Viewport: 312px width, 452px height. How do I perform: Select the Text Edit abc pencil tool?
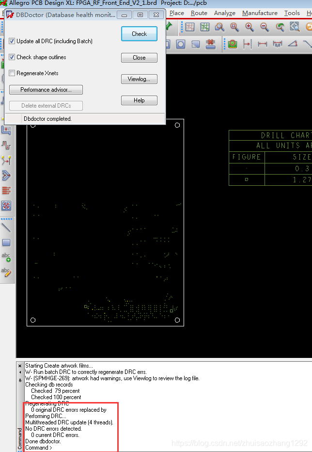pyautogui.click(x=6, y=272)
